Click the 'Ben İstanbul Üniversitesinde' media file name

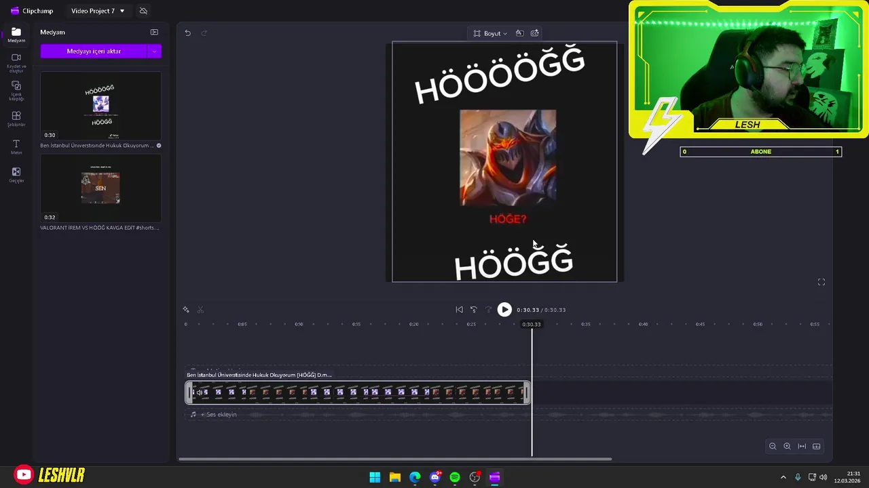pyautogui.click(x=96, y=145)
